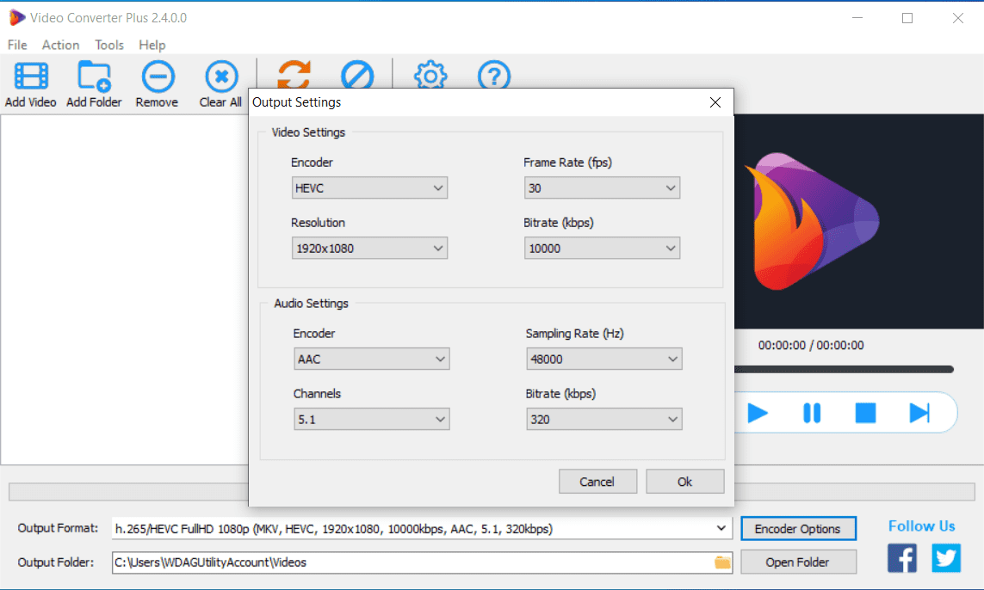Minimize the Video Converter Plus window
Viewport: 984px width, 590px height.
857,17
